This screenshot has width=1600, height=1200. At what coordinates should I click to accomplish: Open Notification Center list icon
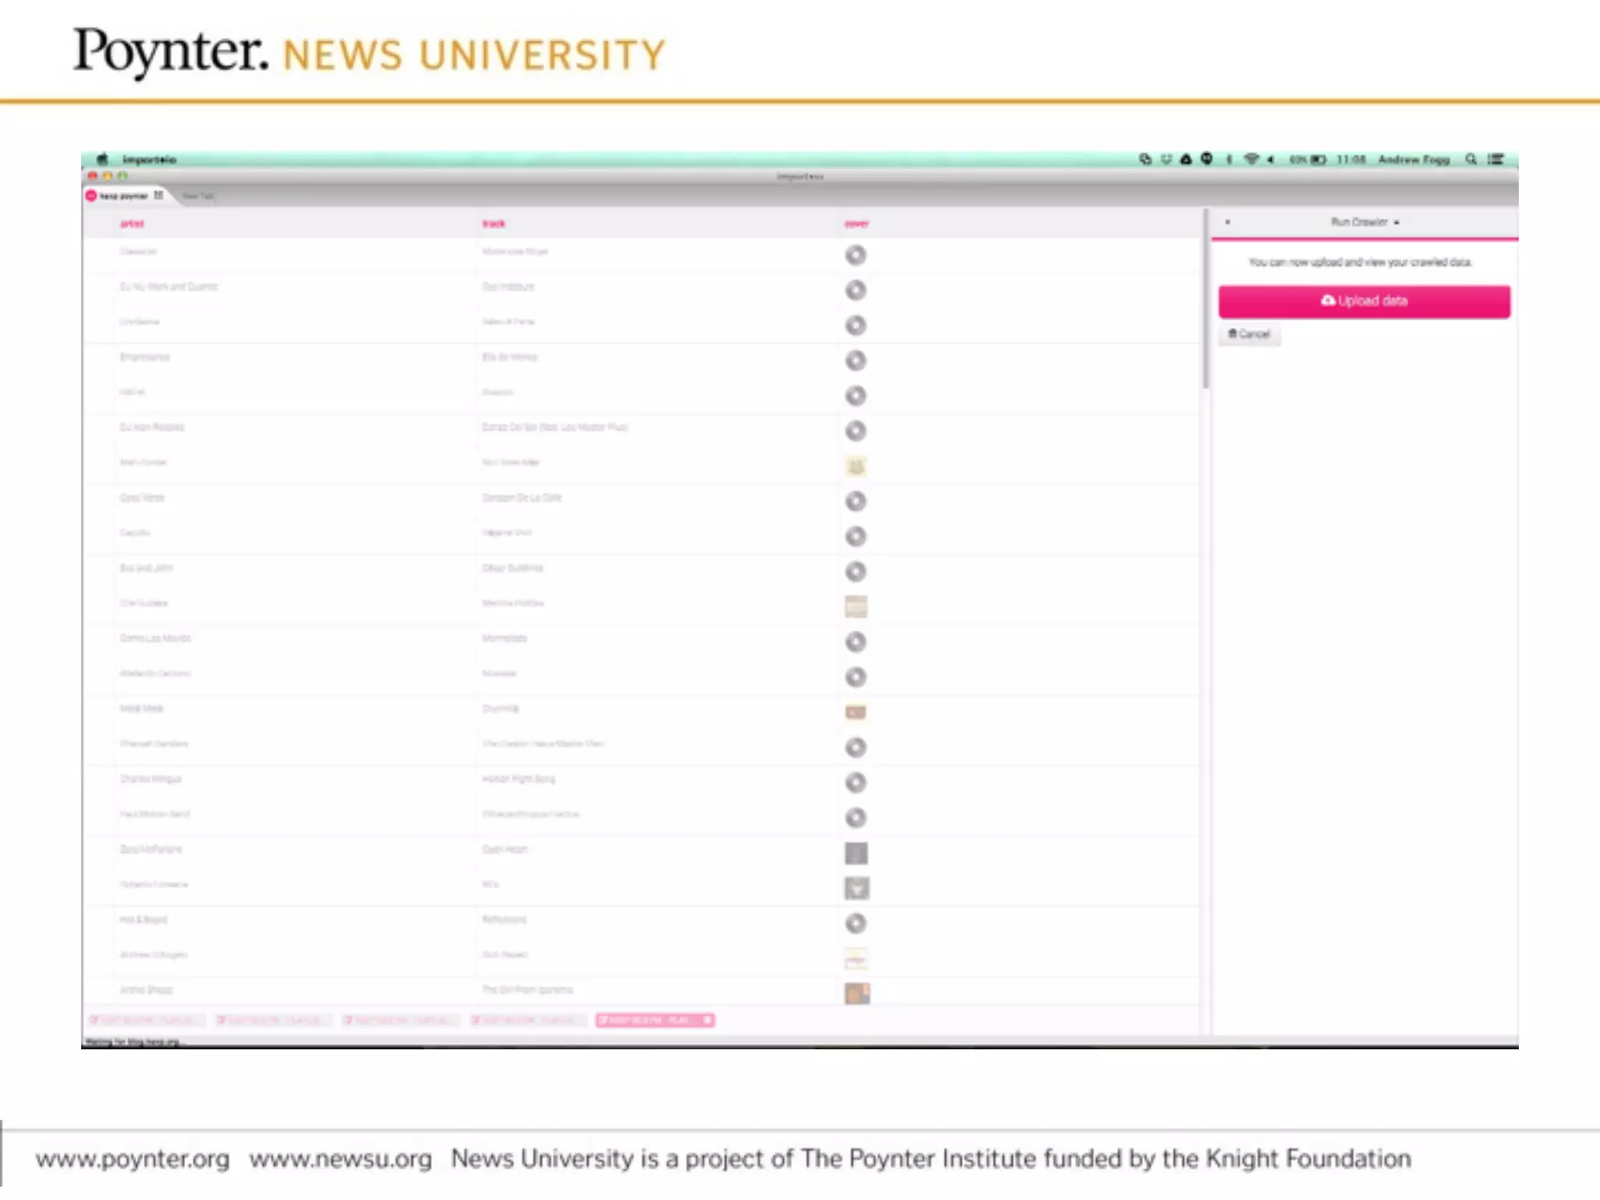point(1495,159)
